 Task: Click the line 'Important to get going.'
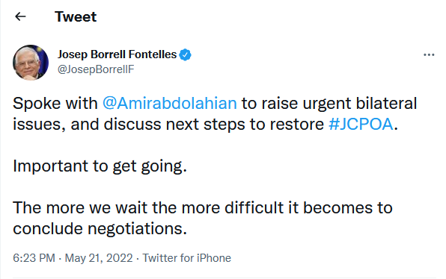point(100,166)
